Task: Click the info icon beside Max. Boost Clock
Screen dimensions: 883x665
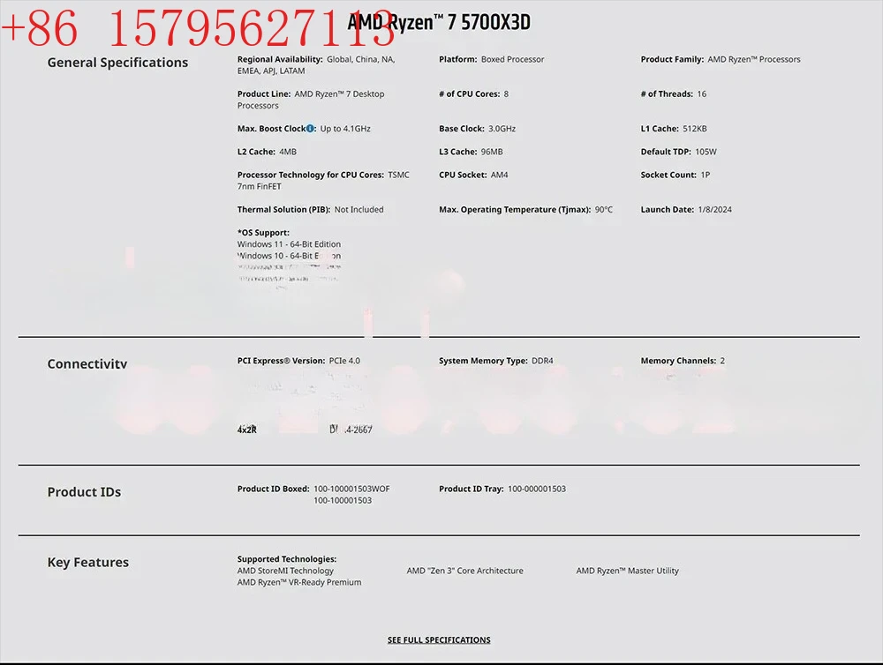Action: 307,128
